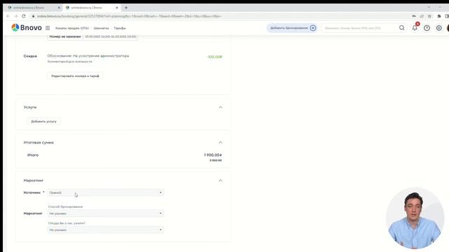This screenshot has height=252, width=449.
Task: Go forward in browser history
Action: [x=15, y=16]
